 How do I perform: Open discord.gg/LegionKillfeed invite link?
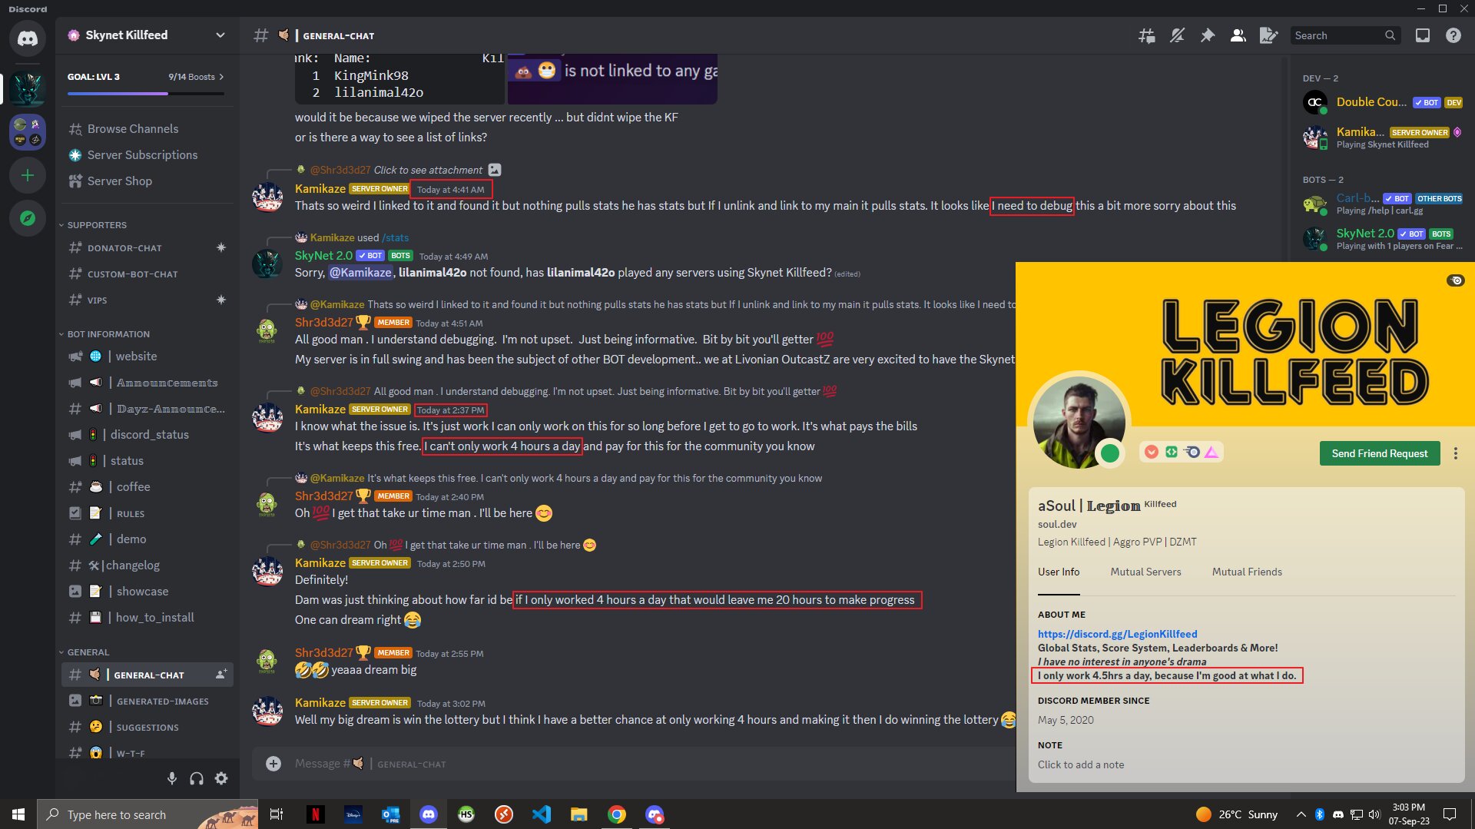point(1117,634)
